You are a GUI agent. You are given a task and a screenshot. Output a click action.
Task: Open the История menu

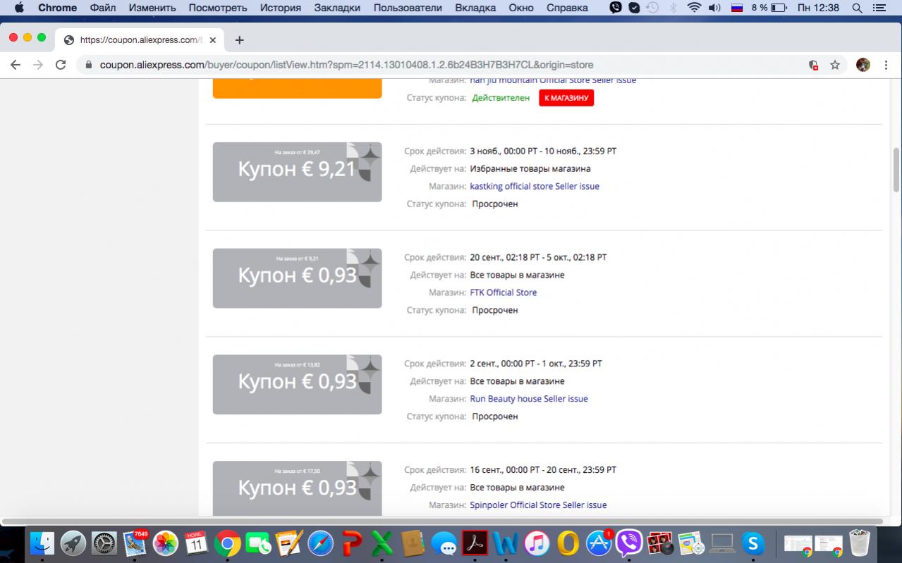click(280, 8)
